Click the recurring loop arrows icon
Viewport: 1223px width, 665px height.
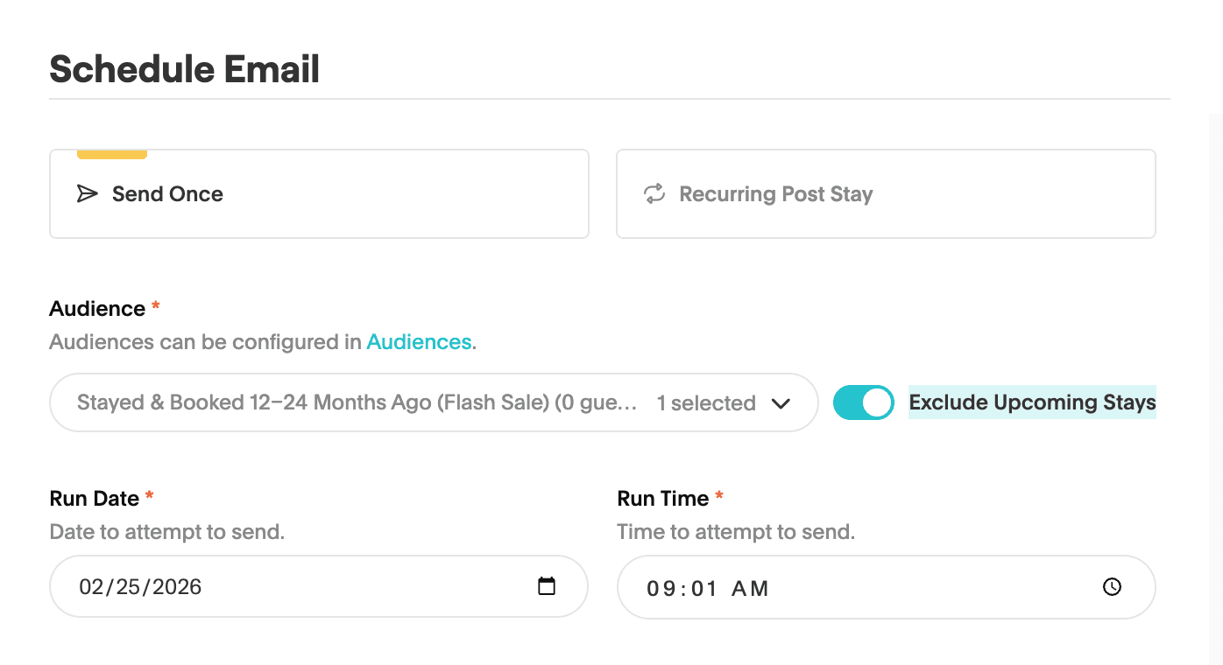pos(654,194)
